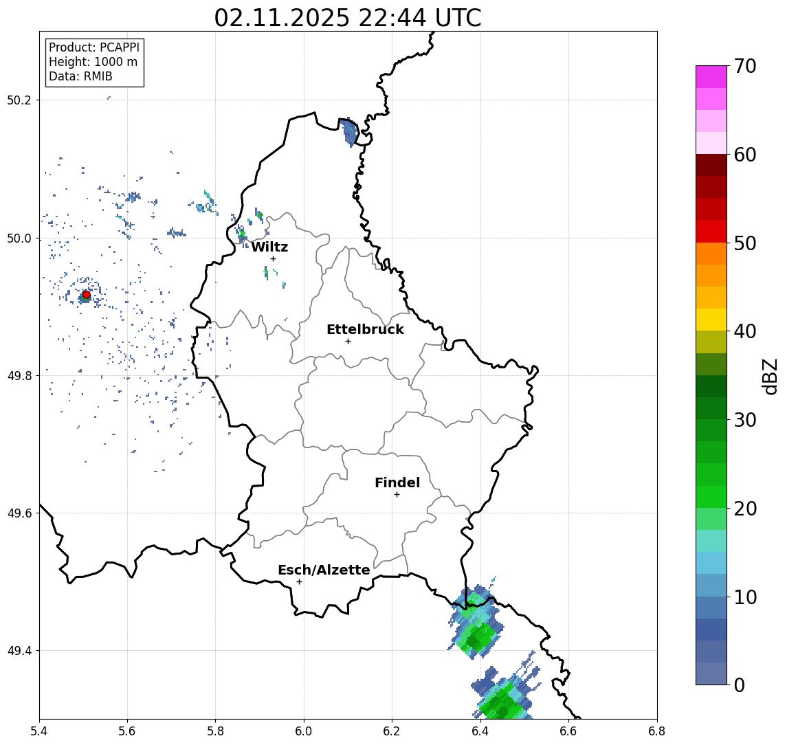The width and height of the screenshot is (787, 745).
Task: Click the colorbar tick label 10
Action: click(745, 597)
